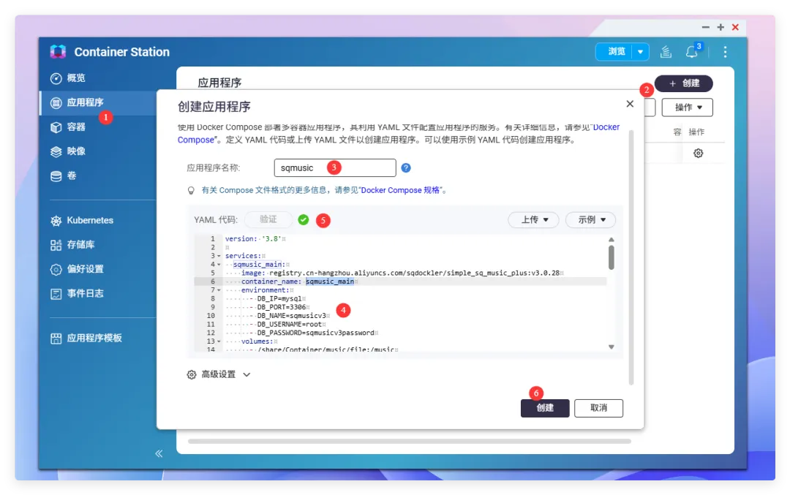This screenshot has height=495, width=790.
Task: Click the lightbulb tip icon
Action: click(191, 190)
